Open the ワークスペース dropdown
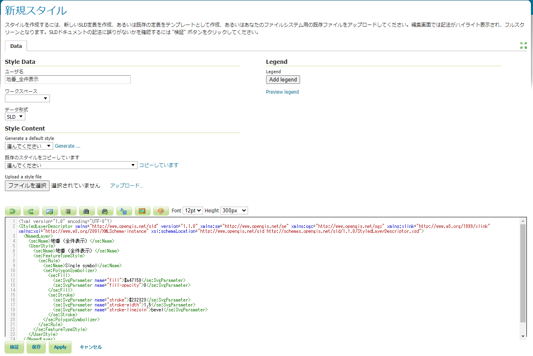This screenshot has height=356, width=533. pyautogui.click(x=27, y=99)
